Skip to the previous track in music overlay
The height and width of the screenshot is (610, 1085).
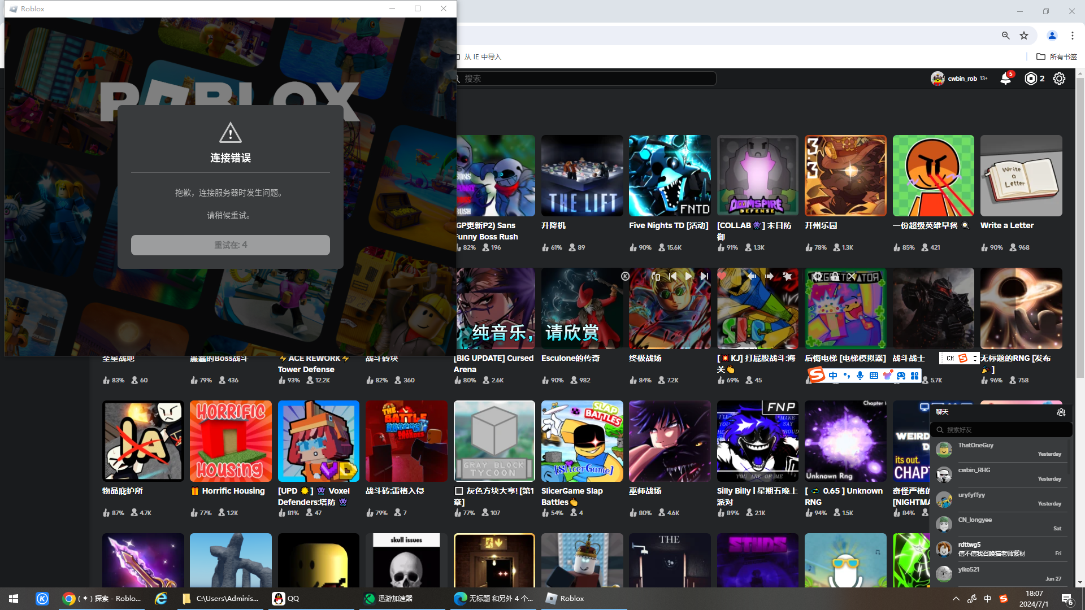[x=672, y=276]
